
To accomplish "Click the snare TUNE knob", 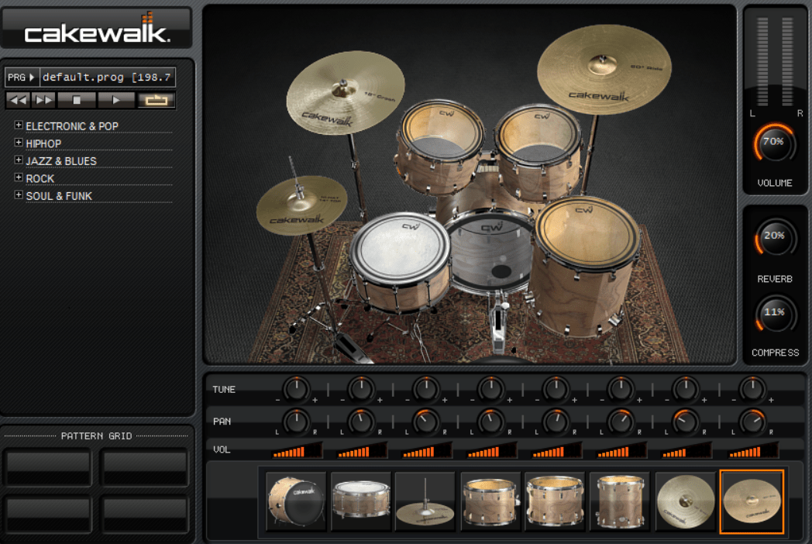I will (x=361, y=389).
